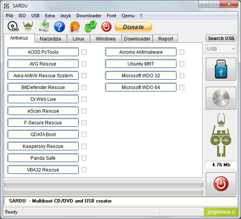Click the Kaspersky Rescue button
Viewport: 241px width, 219px height.
pyautogui.click(x=43, y=146)
